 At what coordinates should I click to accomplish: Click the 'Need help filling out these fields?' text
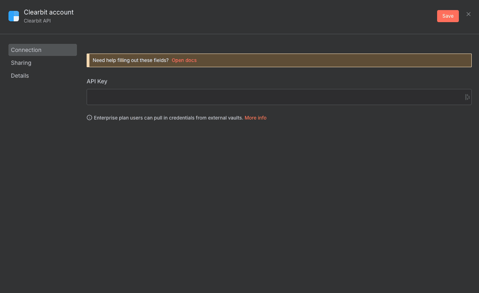[x=131, y=60]
